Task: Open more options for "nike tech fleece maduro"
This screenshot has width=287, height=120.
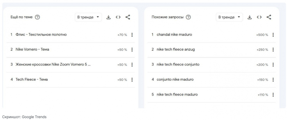Action: pyautogui.click(x=273, y=95)
